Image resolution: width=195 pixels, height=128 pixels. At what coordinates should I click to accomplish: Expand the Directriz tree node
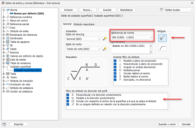click(x=4, y=52)
